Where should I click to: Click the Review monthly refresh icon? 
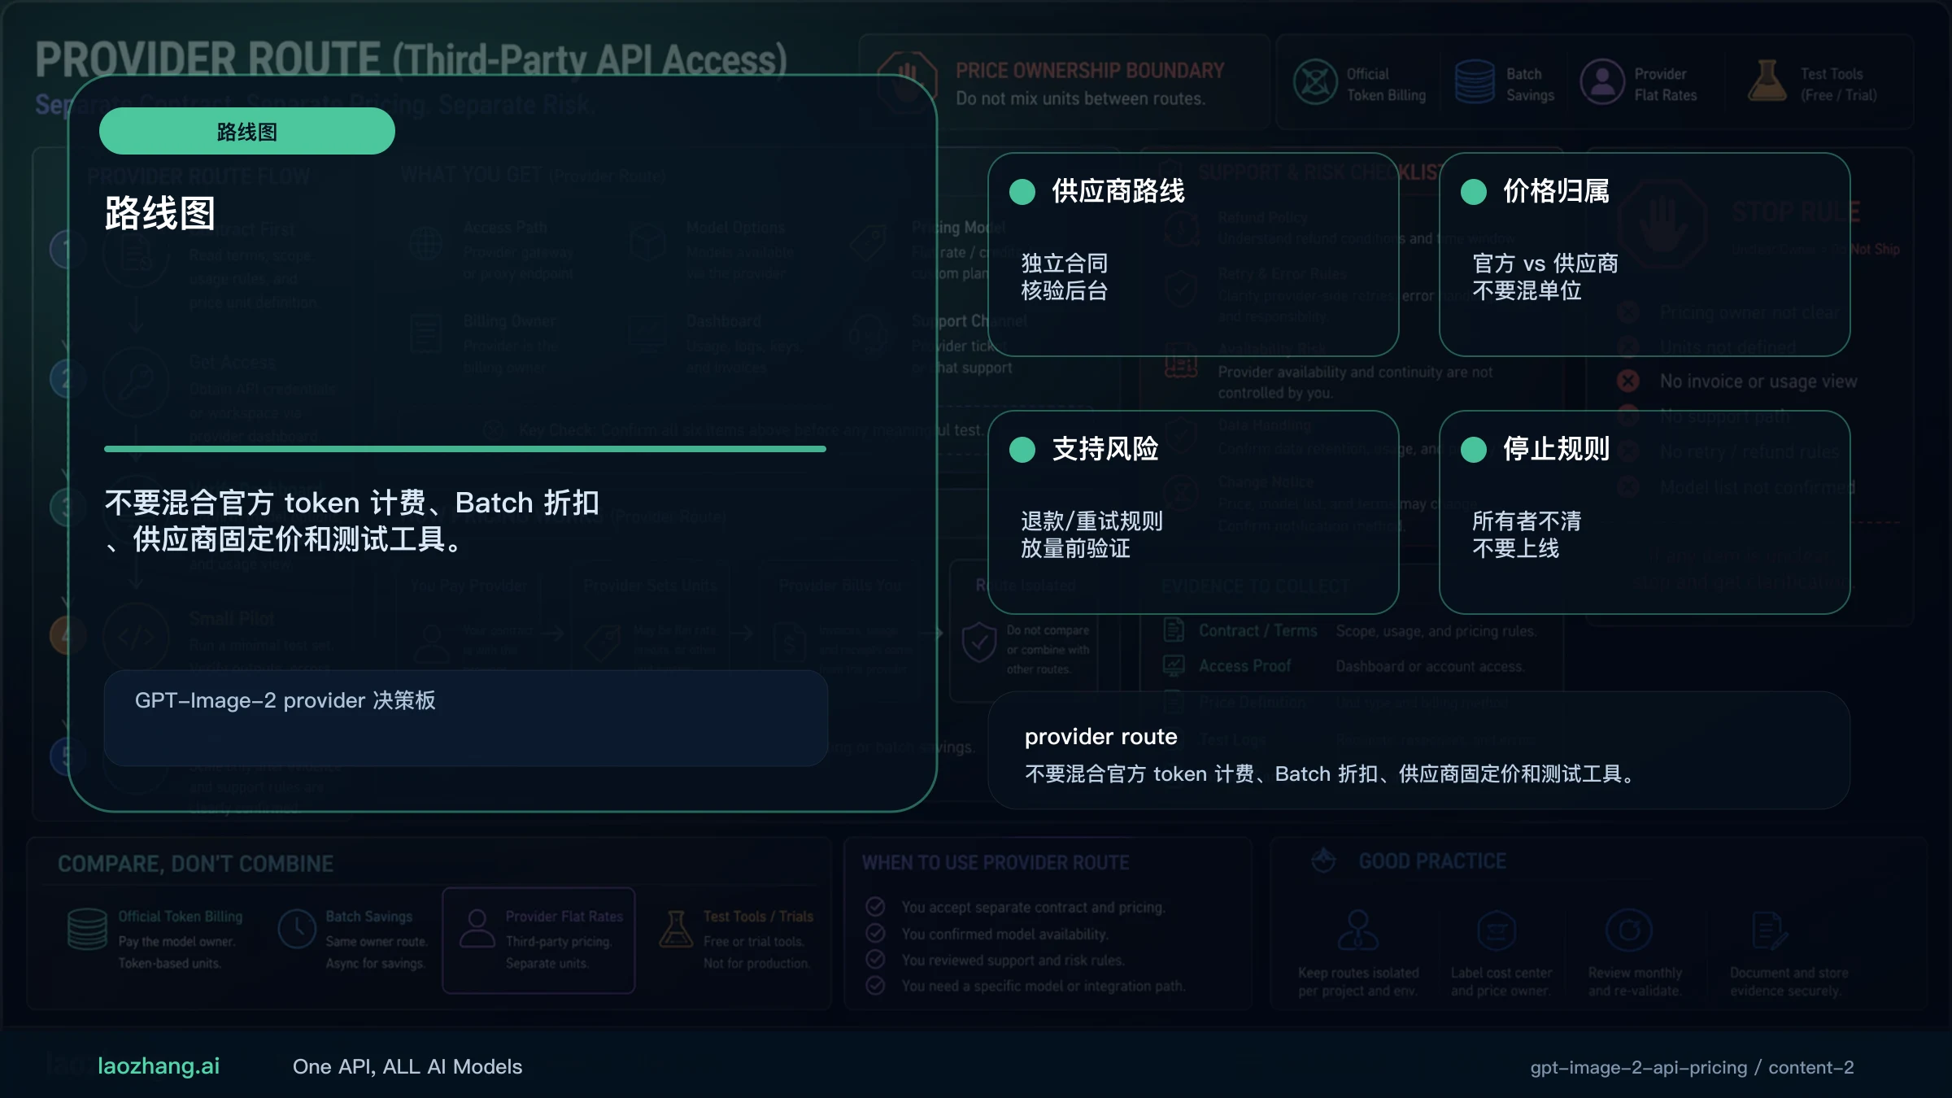(1629, 930)
